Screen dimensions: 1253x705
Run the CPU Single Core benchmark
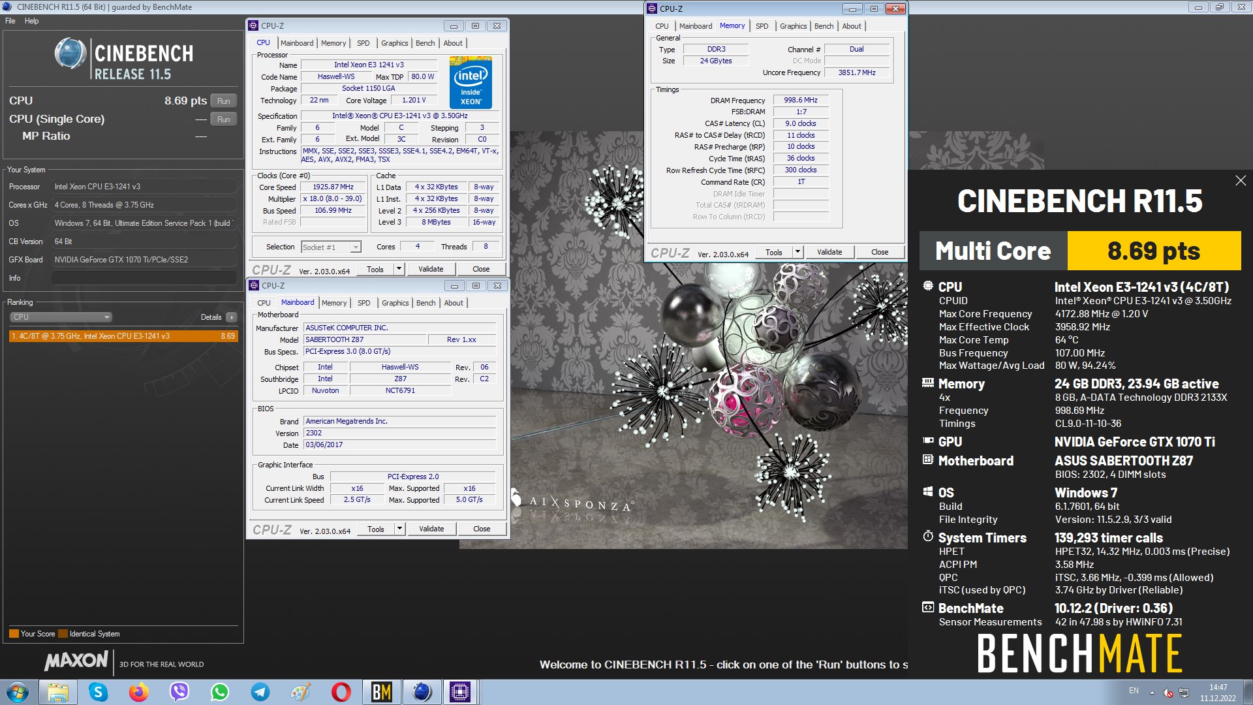(224, 119)
